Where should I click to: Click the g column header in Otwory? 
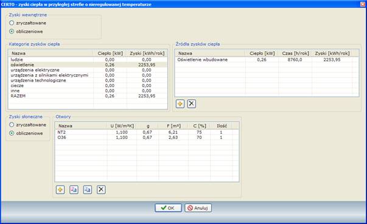(x=148, y=126)
